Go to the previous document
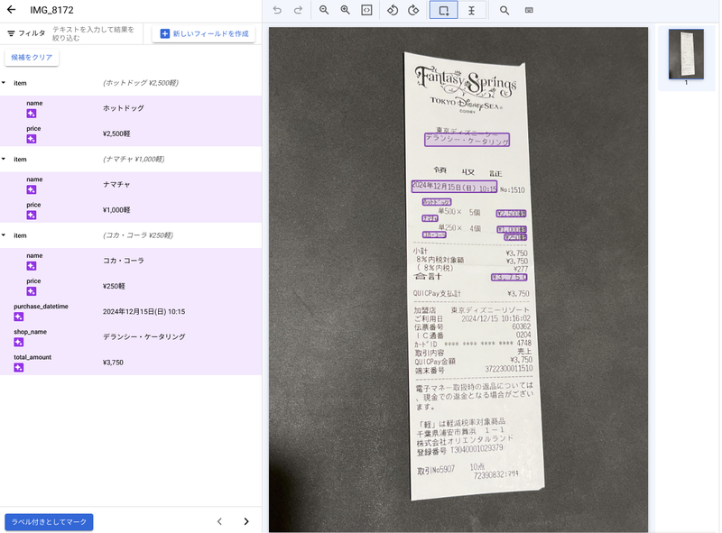This screenshot has height=533, width=722. 219,521
